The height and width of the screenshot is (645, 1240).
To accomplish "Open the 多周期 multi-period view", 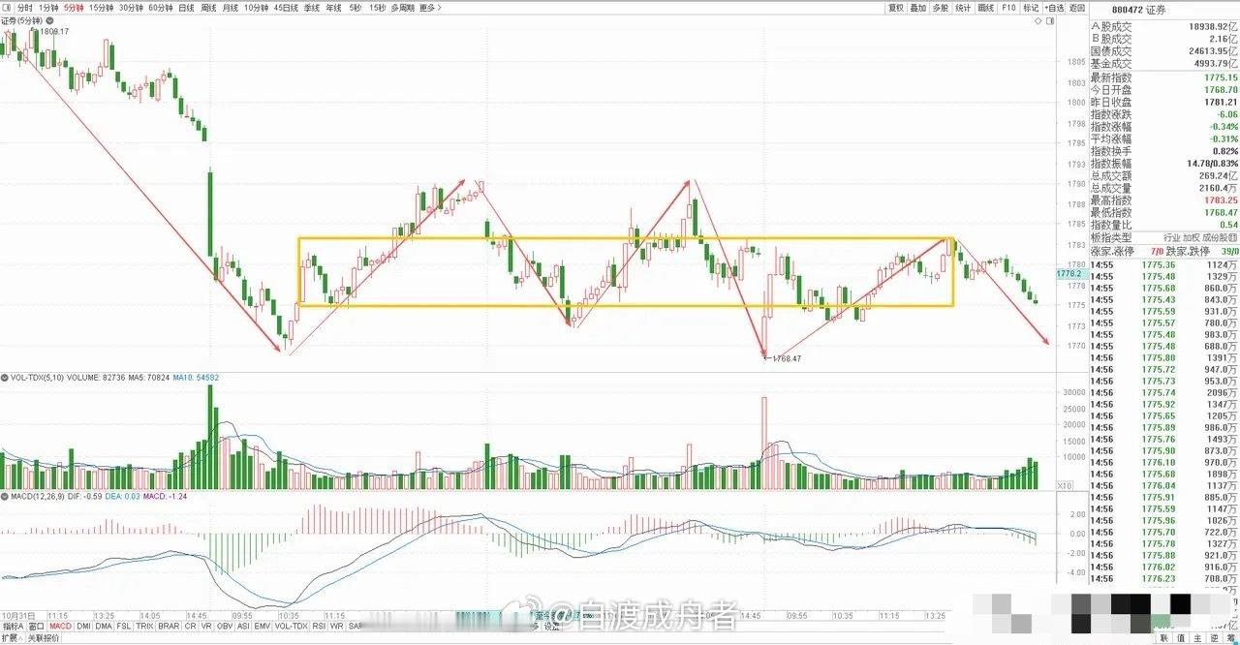I will 403,8.
